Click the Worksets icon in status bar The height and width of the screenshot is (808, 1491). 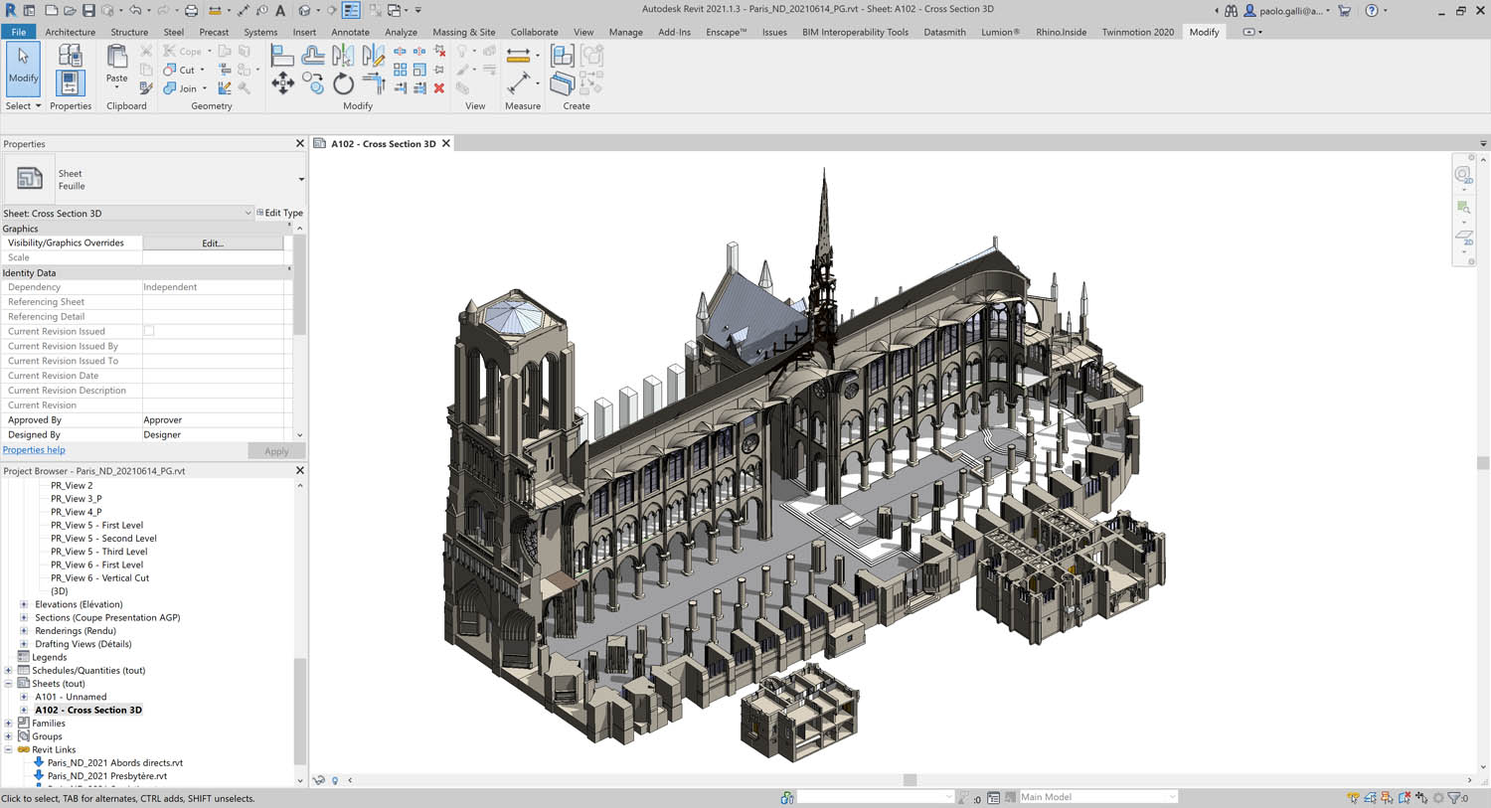pos(787,797)
